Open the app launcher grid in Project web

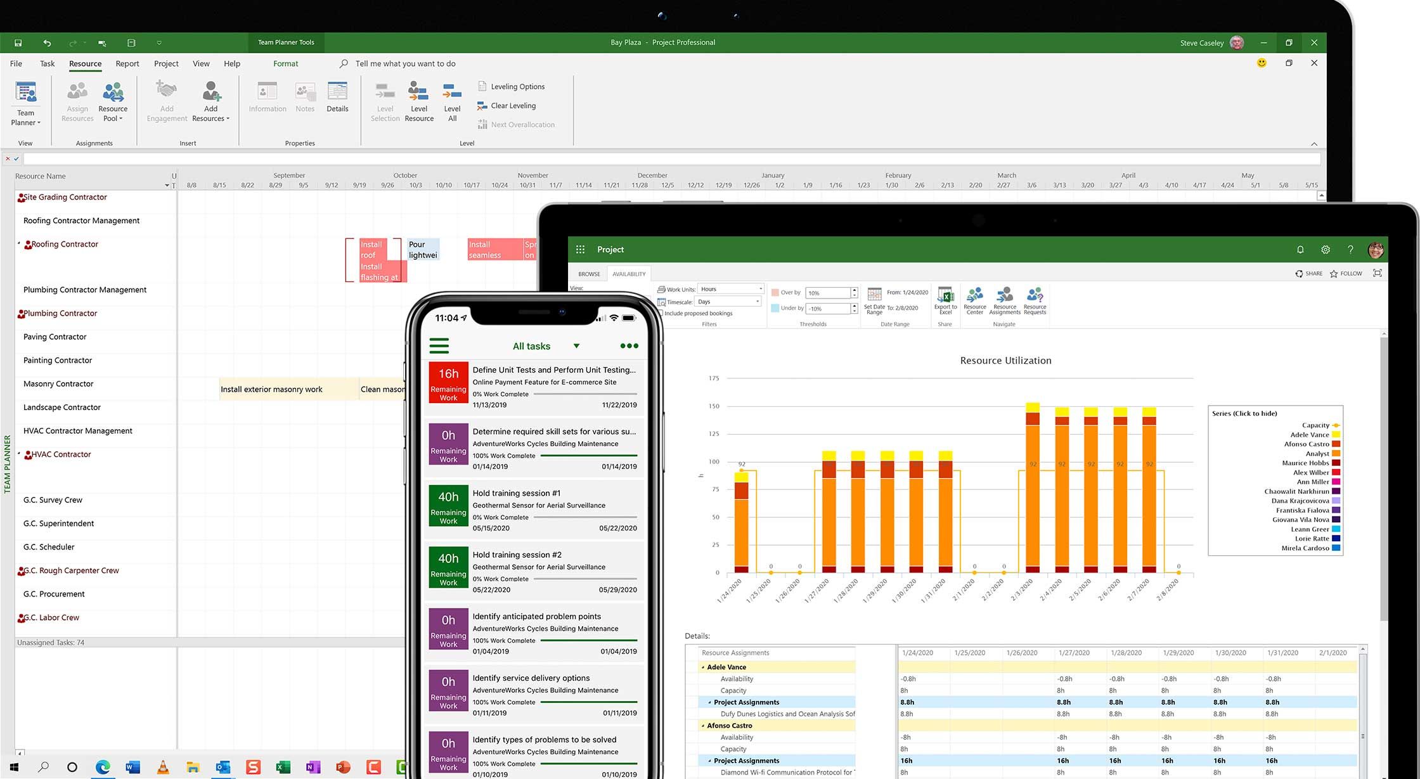(580, 250)
